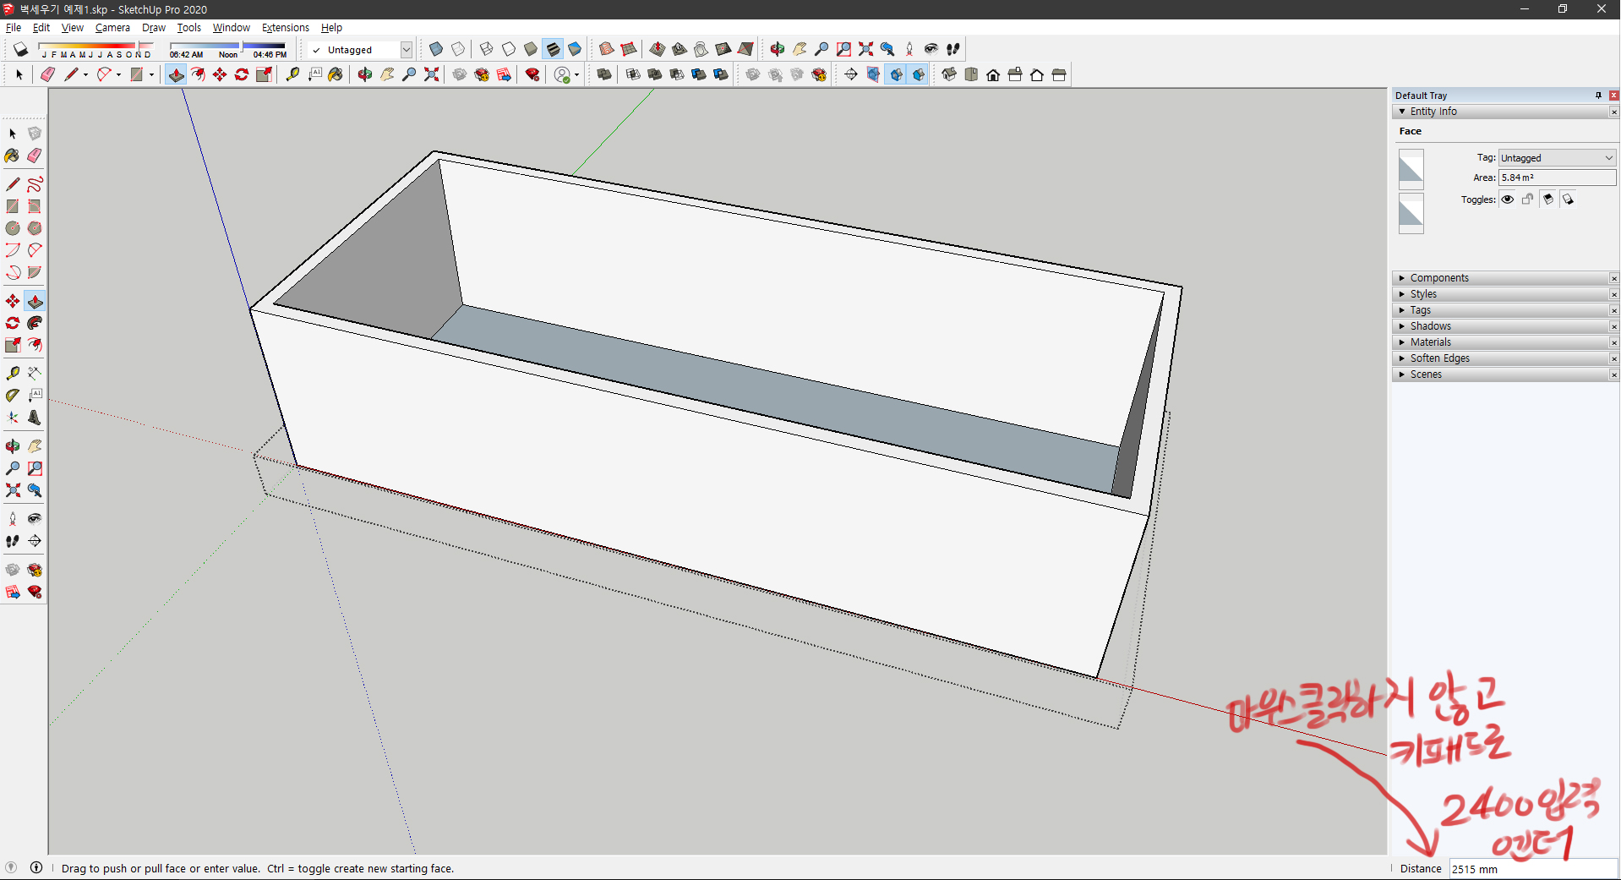The image size is (1621, 880).
Task: Select the Eraser tool in left toolbar
Action: (35, 156)
